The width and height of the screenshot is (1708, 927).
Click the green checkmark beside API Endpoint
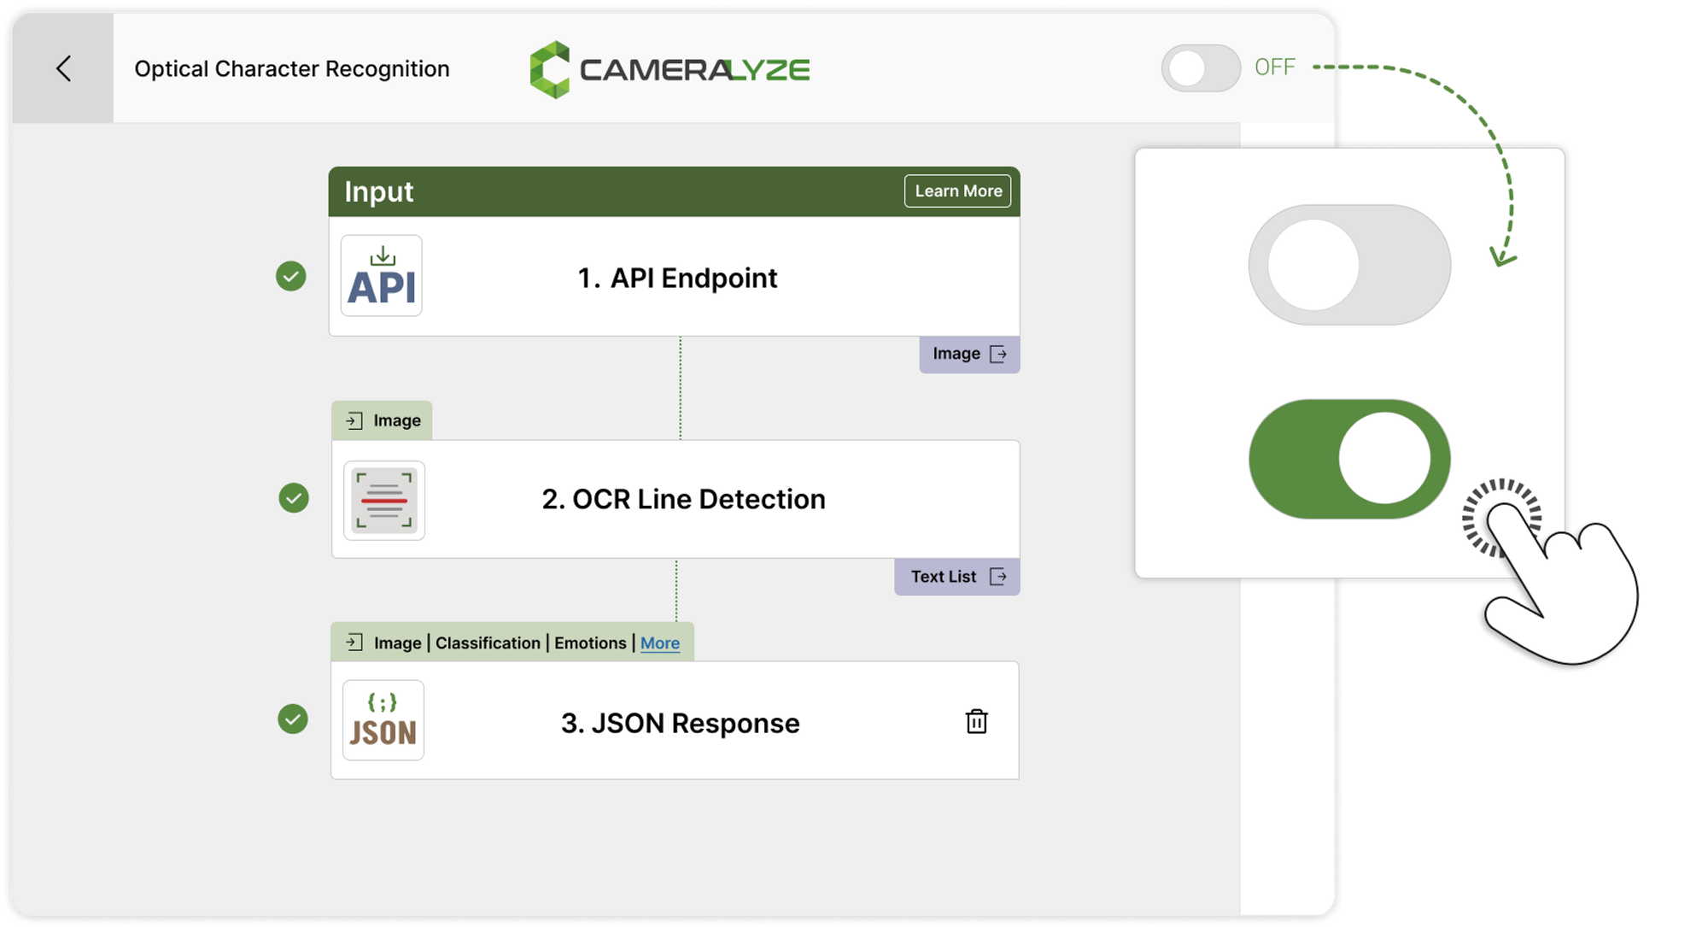(290, 277)
